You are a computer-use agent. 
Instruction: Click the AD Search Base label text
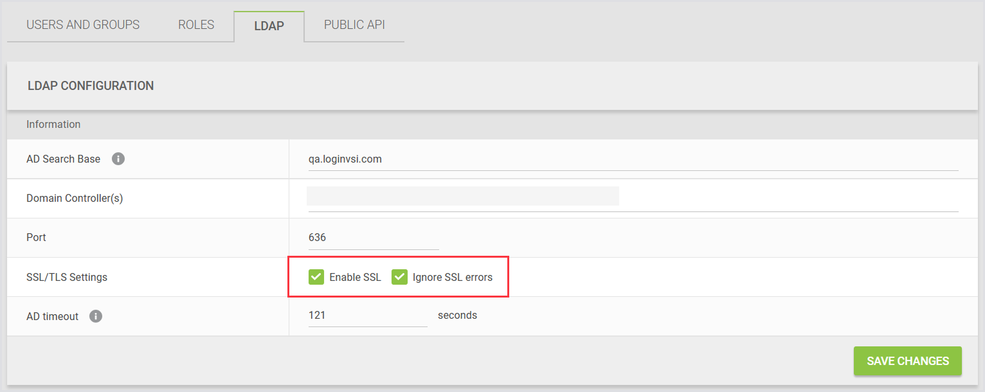pos(63,159)
